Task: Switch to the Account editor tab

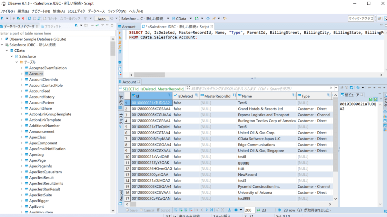Action: point(129,27)
